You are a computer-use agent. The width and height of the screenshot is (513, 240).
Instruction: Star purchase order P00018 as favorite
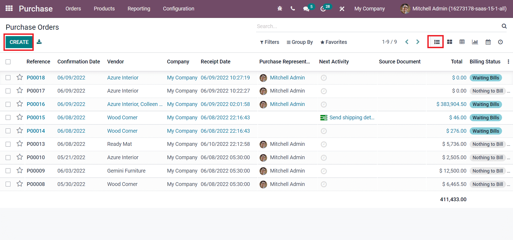point(20,78)
